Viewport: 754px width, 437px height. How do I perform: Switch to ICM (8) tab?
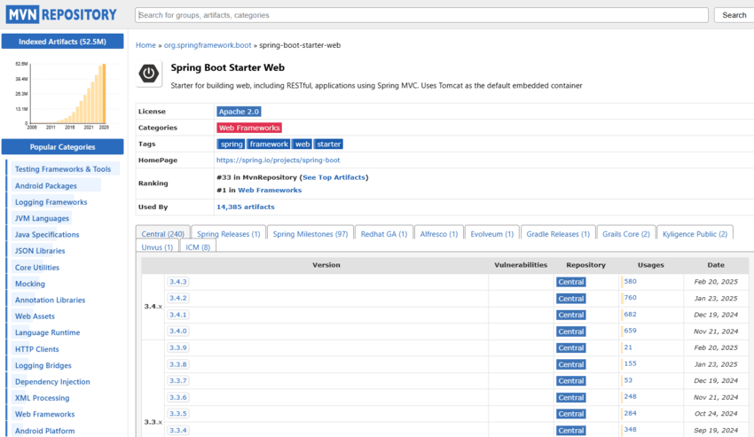tap(198, 247)
